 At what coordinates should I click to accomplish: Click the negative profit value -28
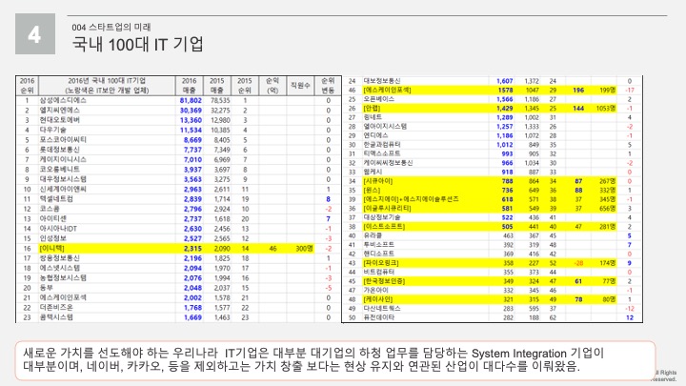[x=578, y=263]
